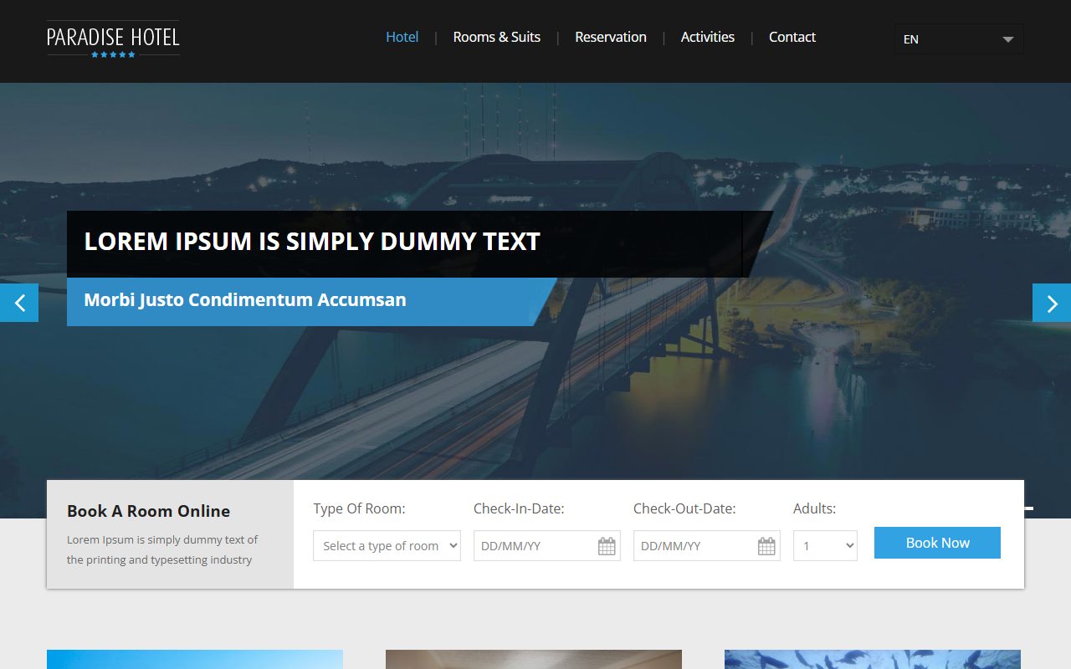Open the EN language dropdown

pos(959,39)
